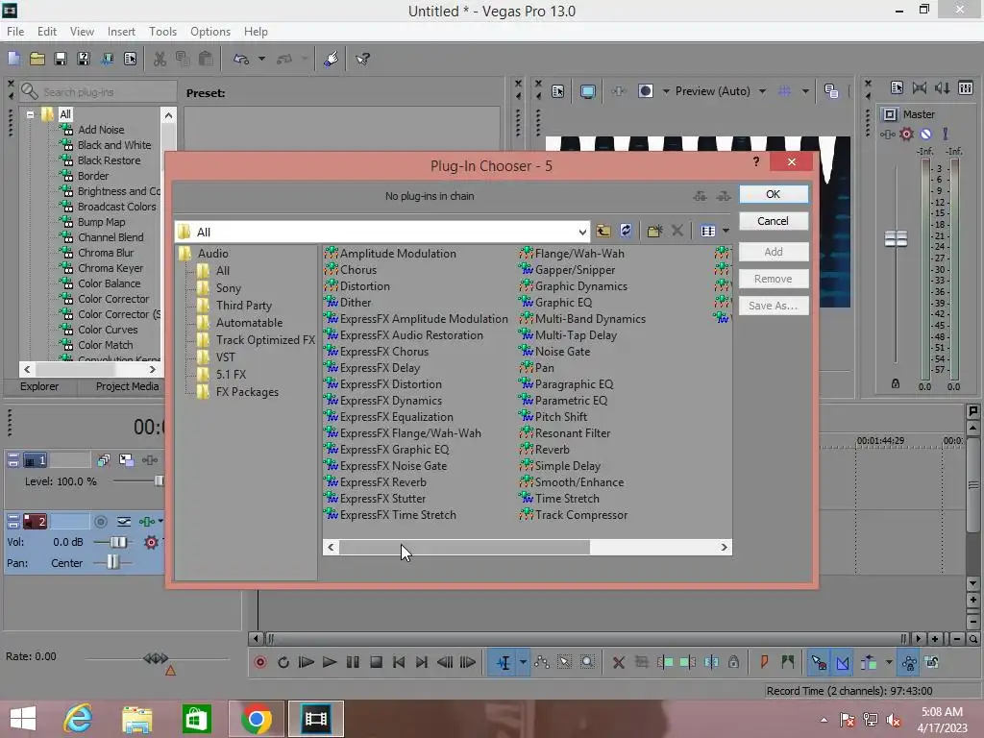Open the undo history dropdown arrow
Screen dimensions: 984x738
pos(261,59)
